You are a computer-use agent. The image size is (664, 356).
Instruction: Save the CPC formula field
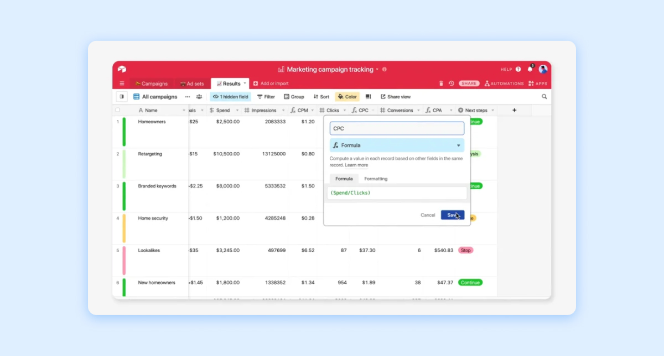(x=453, y=215)
